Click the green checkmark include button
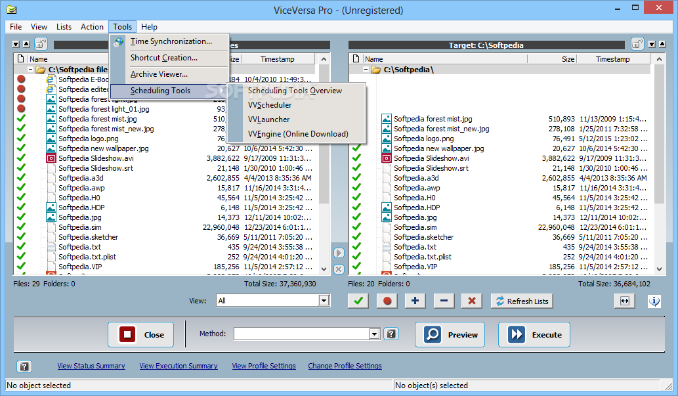Screen dimensions: 678x396 (358, 301)
